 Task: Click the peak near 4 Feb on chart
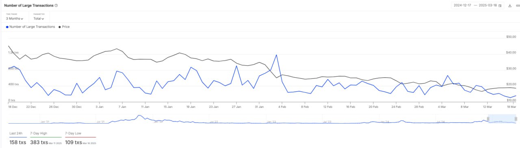click(x=276, y=55)
